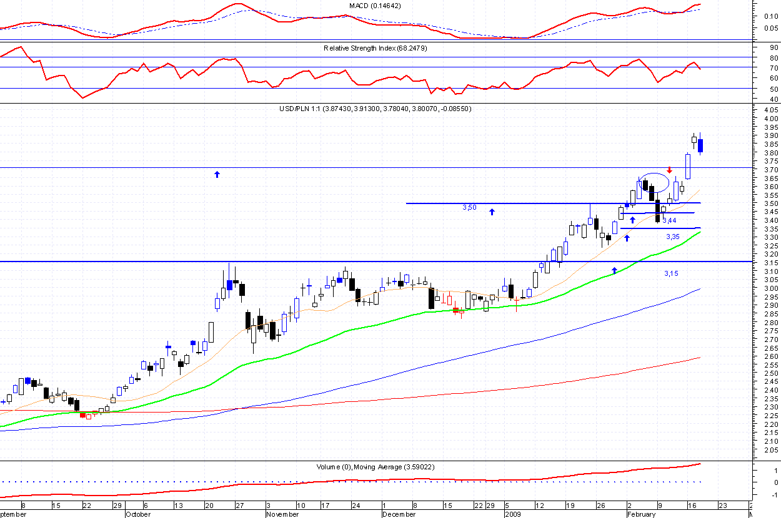
Task: Click the Volume (0), Moving Average (3.59022) title
Action: point(375,467)
